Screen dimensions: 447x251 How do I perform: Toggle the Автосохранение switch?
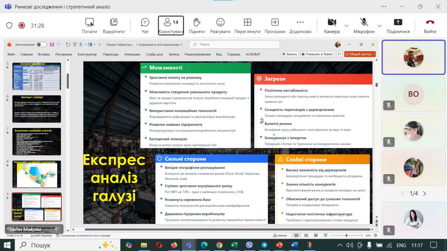tap(42, 44)
